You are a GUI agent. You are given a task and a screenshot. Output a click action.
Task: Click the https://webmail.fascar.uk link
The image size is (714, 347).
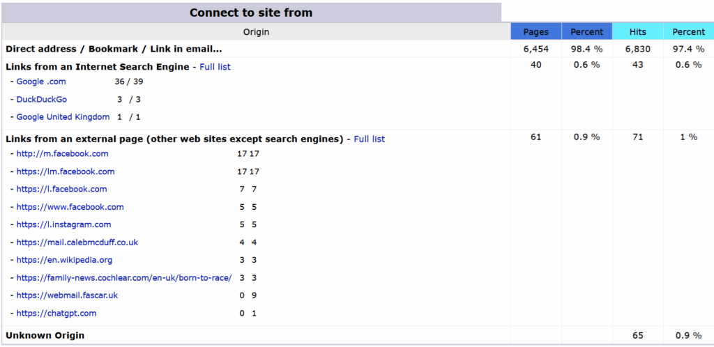tap(67, 295)
